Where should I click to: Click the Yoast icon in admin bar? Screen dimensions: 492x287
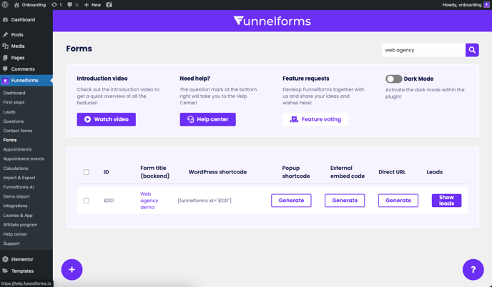109,5
